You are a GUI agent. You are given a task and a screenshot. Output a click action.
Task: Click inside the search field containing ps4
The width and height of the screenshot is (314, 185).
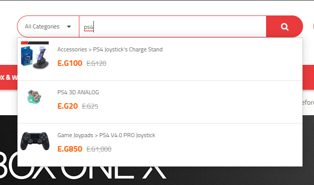pyautogui.click(x=173, y=26)
